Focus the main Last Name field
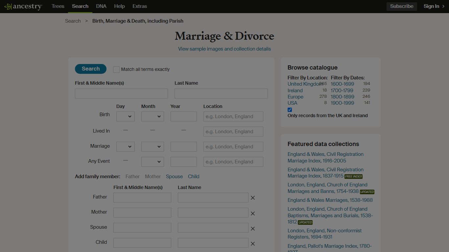449x252 pixels. (221, 94)
